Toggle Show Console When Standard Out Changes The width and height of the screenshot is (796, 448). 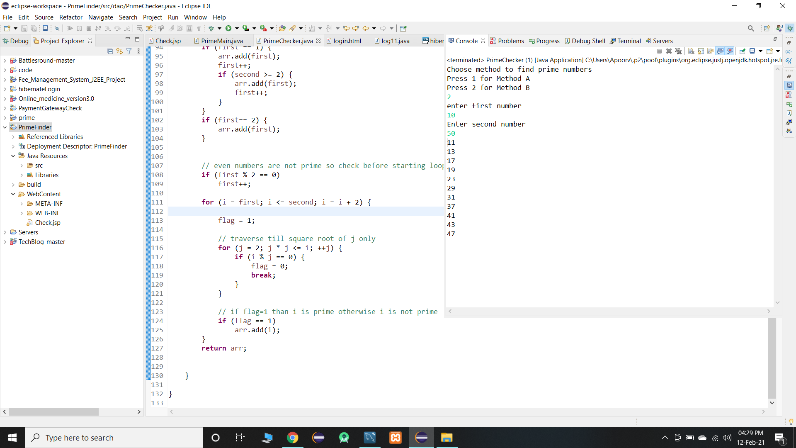721,51
